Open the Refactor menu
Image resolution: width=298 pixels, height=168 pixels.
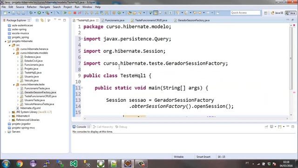click(32, 7)
